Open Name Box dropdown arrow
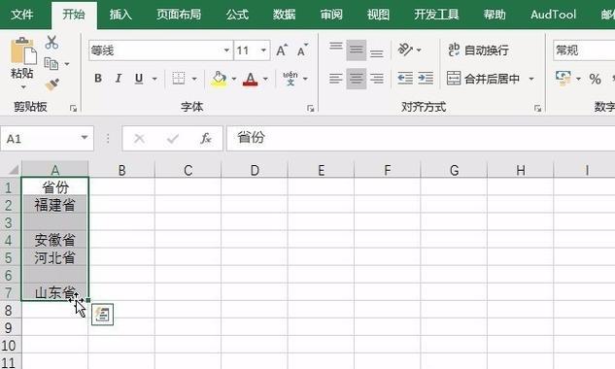615x369 pixels. pos(84,138)
